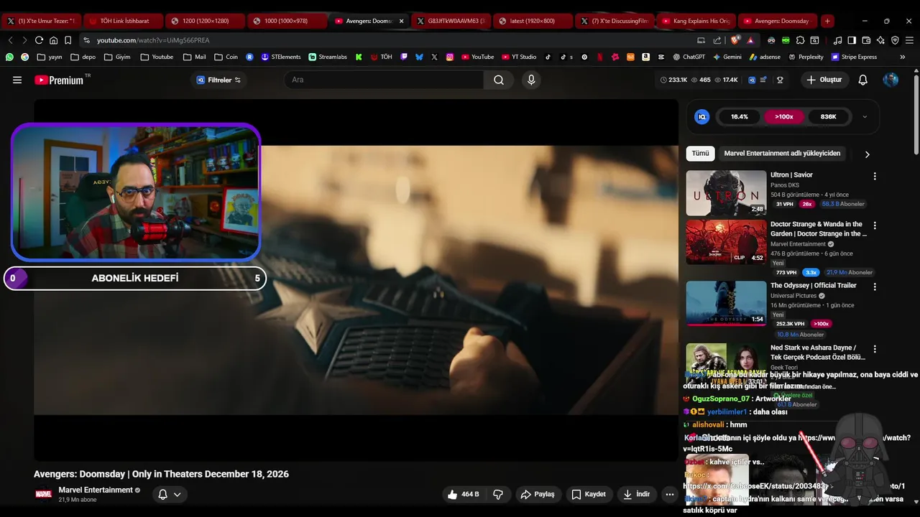
Task: Start voice search with the microphone icon
Action: pyautogui.click(x=531, y=80)
